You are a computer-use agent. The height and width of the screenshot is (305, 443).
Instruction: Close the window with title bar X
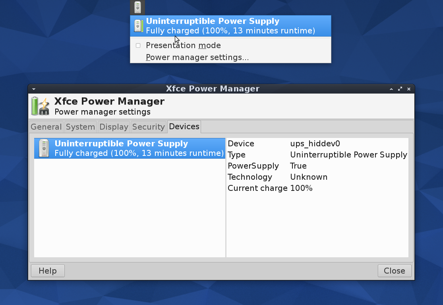click(x=409, y=89)
